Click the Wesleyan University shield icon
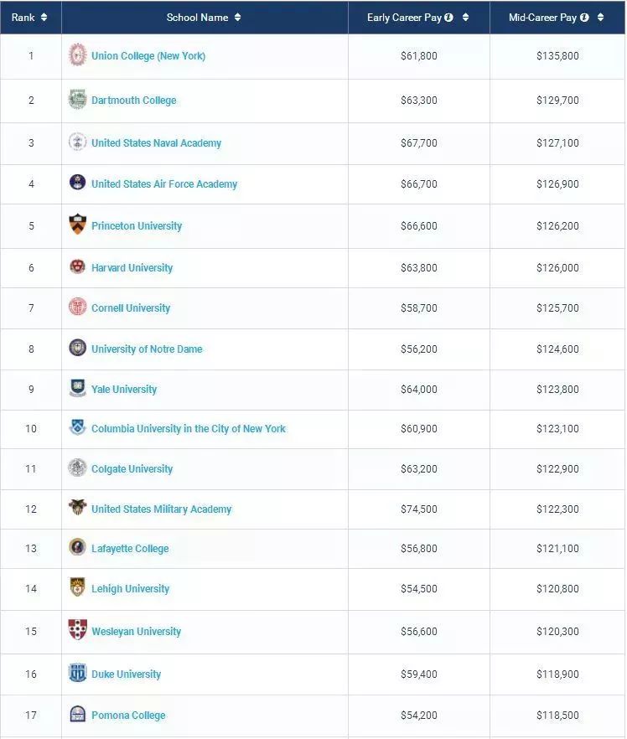The height and width of the screenshot is (739, 627). (x=77, y=630)
